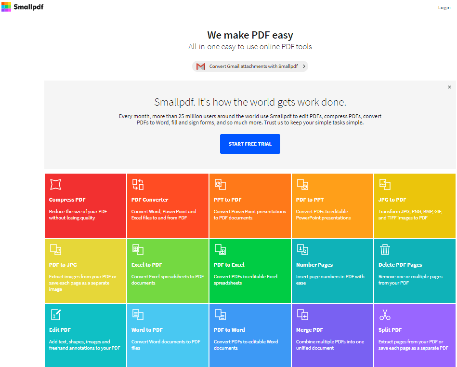Viewport: 457px width, 367px height.
Task: Open the PPT to PDF title
Action: (228, 200)
